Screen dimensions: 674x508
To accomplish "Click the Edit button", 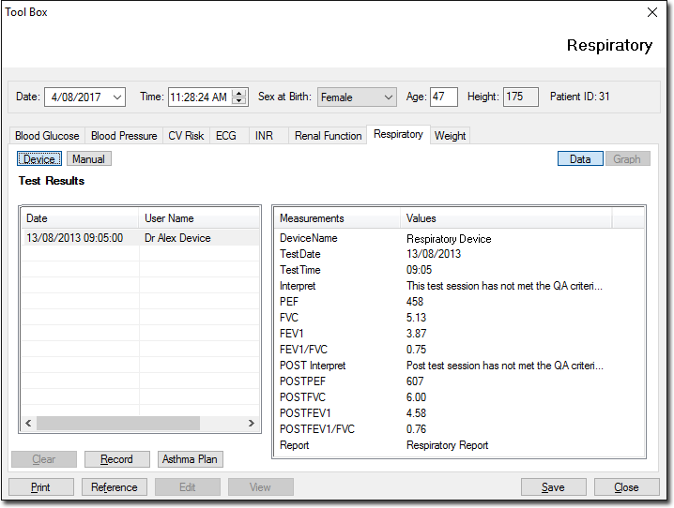I will [x=188, y=487].
